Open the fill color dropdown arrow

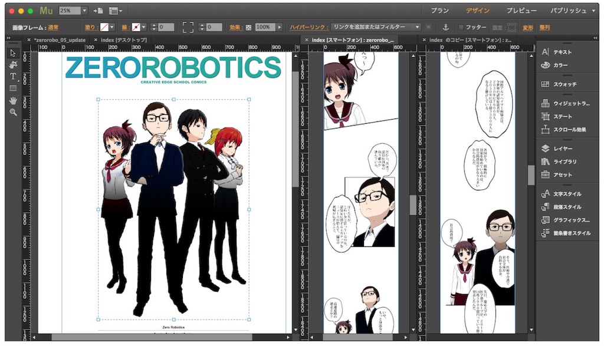(111, 27)
